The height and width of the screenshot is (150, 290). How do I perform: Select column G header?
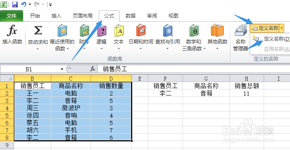click(206, 79)
